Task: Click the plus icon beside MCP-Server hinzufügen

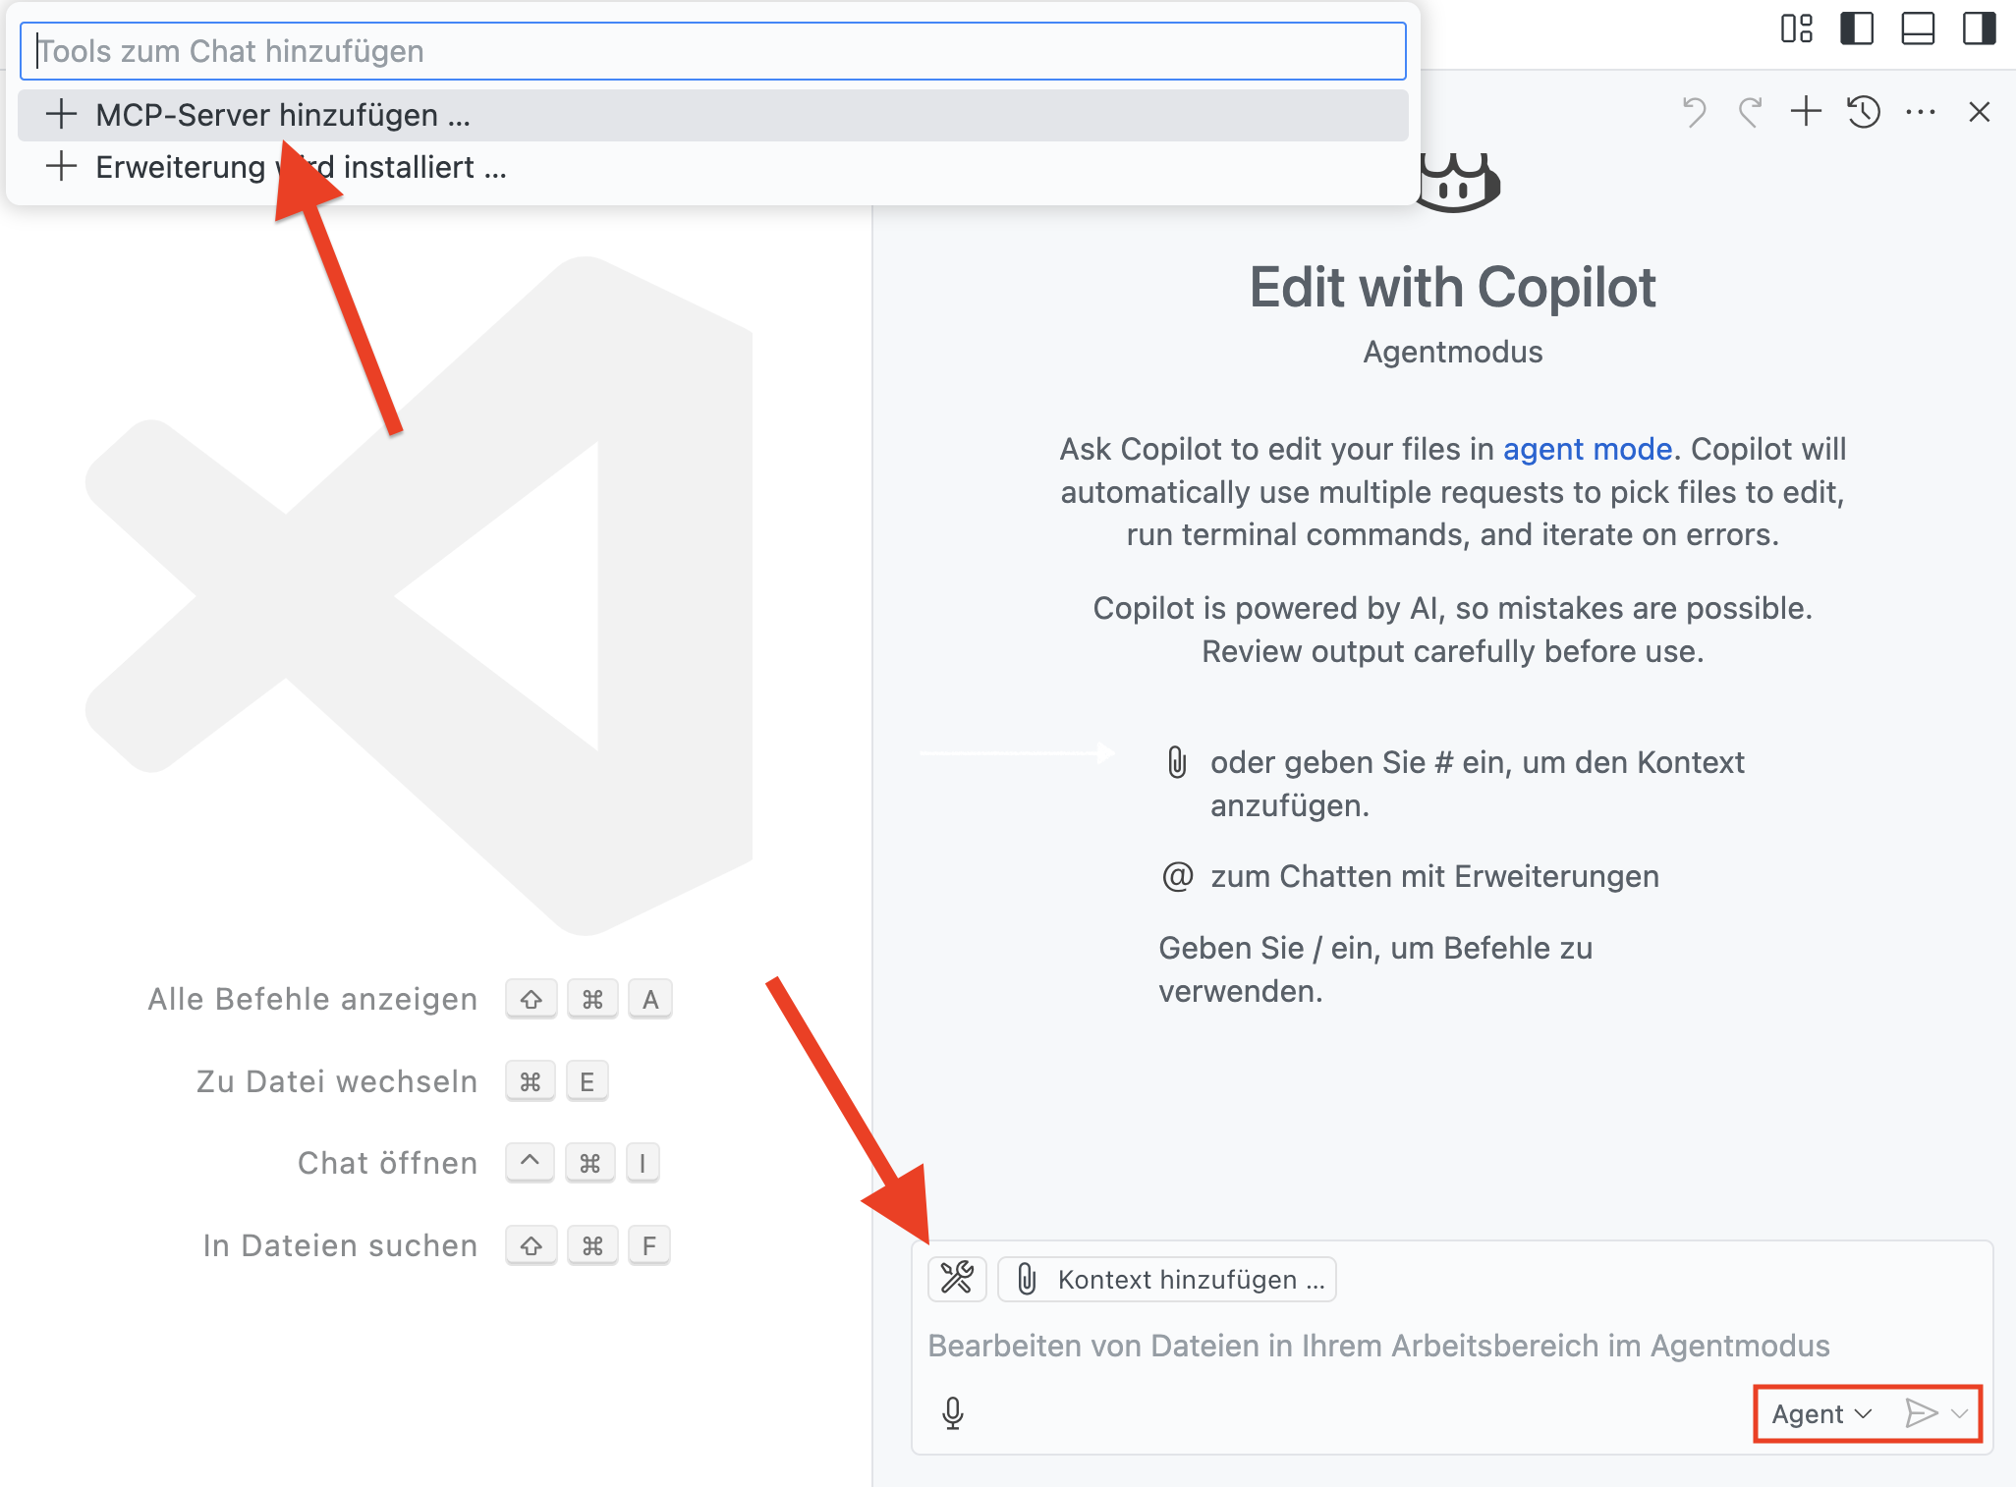Action: coord(61,114)
